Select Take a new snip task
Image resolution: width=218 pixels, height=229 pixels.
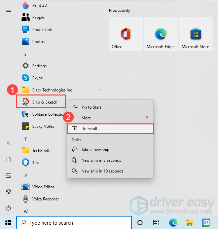tap(95, 149)
